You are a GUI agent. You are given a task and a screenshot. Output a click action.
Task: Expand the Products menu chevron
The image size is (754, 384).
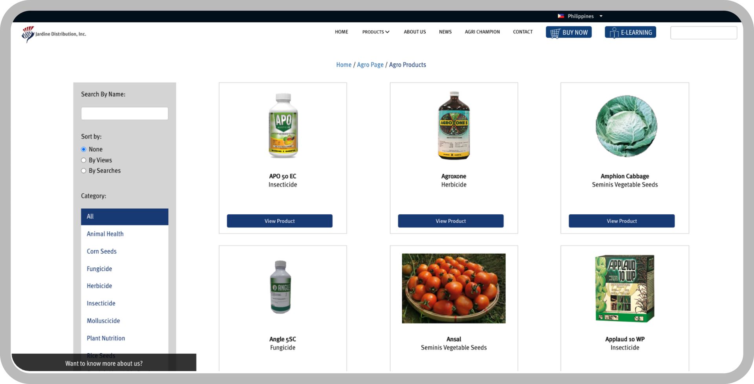click(x=387, y=32)
